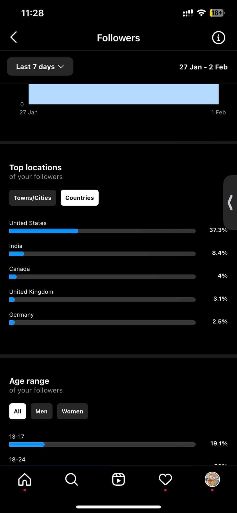Tap the Wi-Fi status icon
The width and height of the screenshot is (237, 513).
tap(201, 13)
